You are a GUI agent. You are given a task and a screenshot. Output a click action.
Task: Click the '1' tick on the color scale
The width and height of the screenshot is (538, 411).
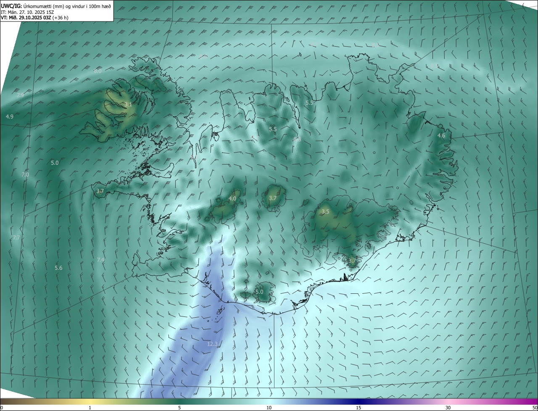point(90,408)
